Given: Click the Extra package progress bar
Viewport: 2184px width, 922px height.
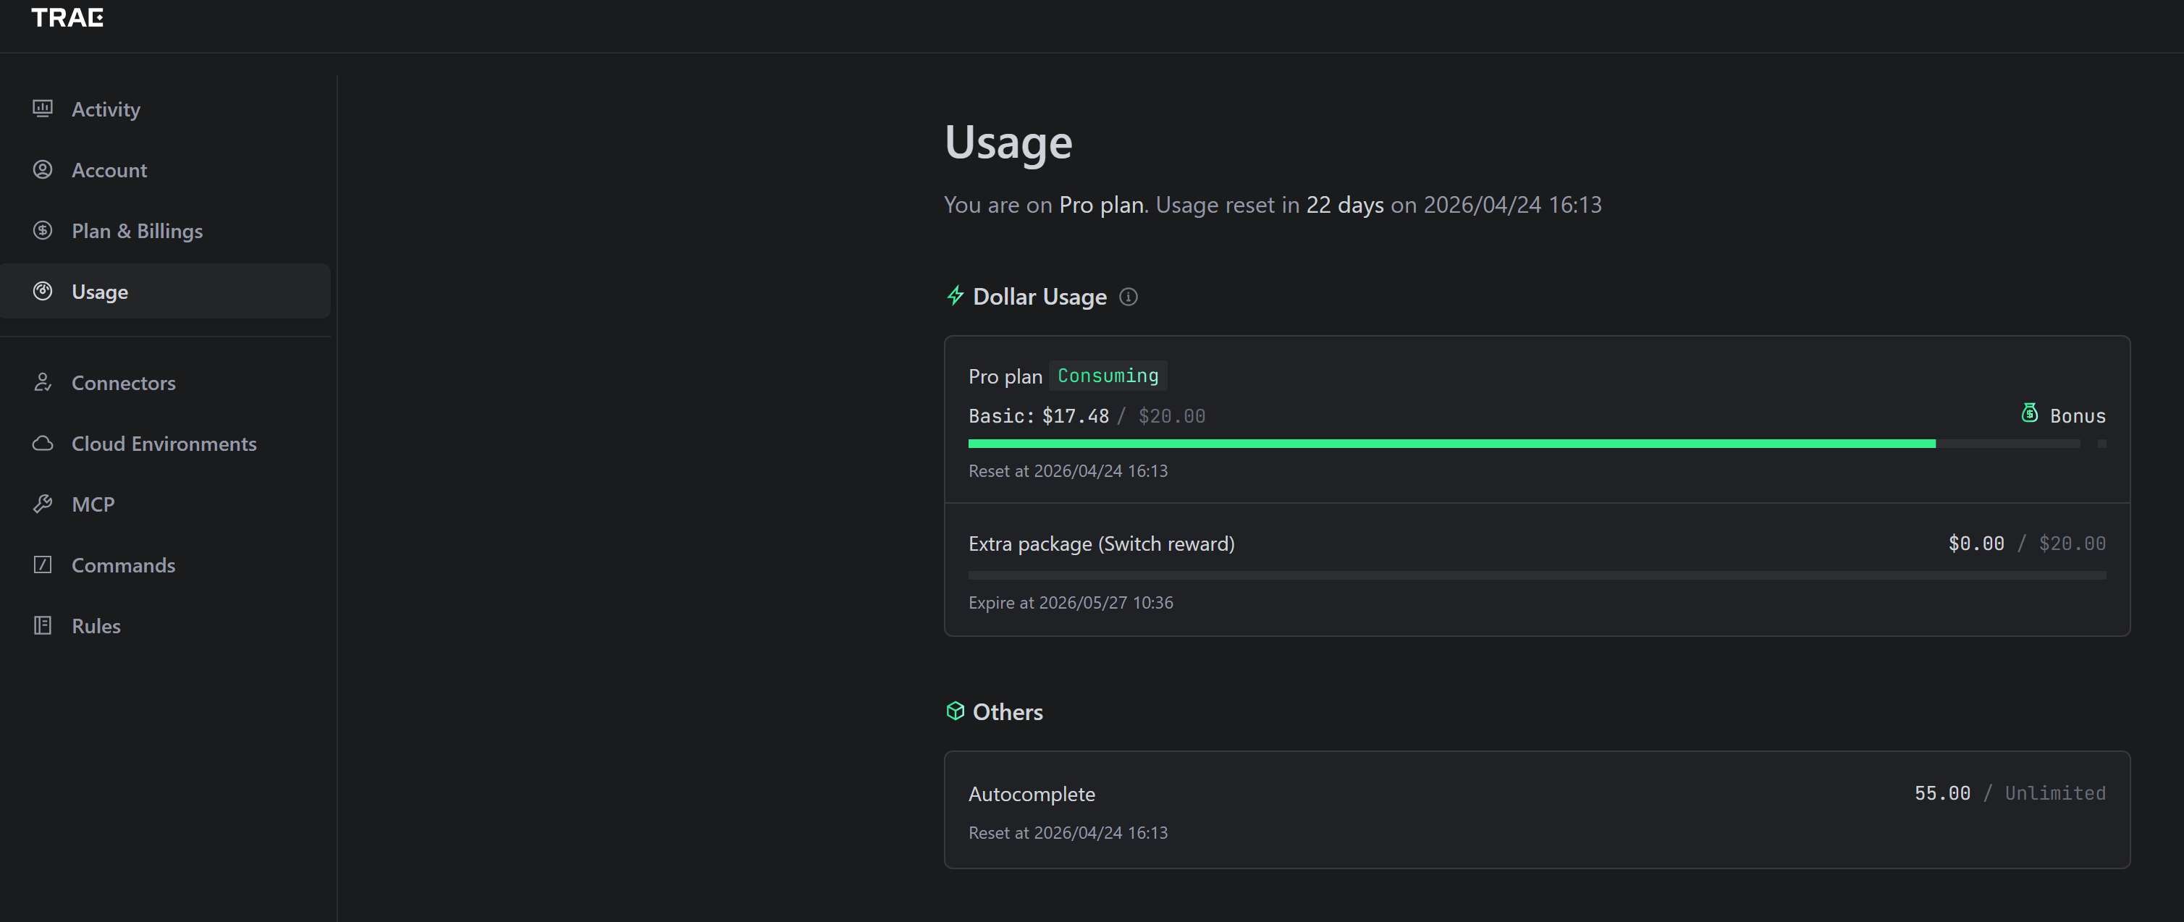Looking at the screenshot, I should [1537, 575].
